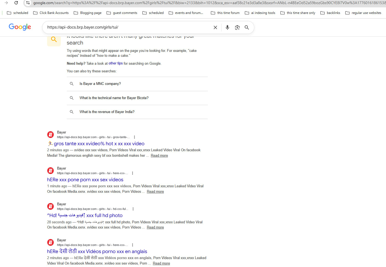Open the Click Bank Accounts bookmark folder
This screenshot has height=267, width=386.
click(51, 13)
